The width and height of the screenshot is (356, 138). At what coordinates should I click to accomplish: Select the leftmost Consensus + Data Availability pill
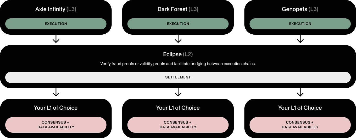(x=56, y=125)
